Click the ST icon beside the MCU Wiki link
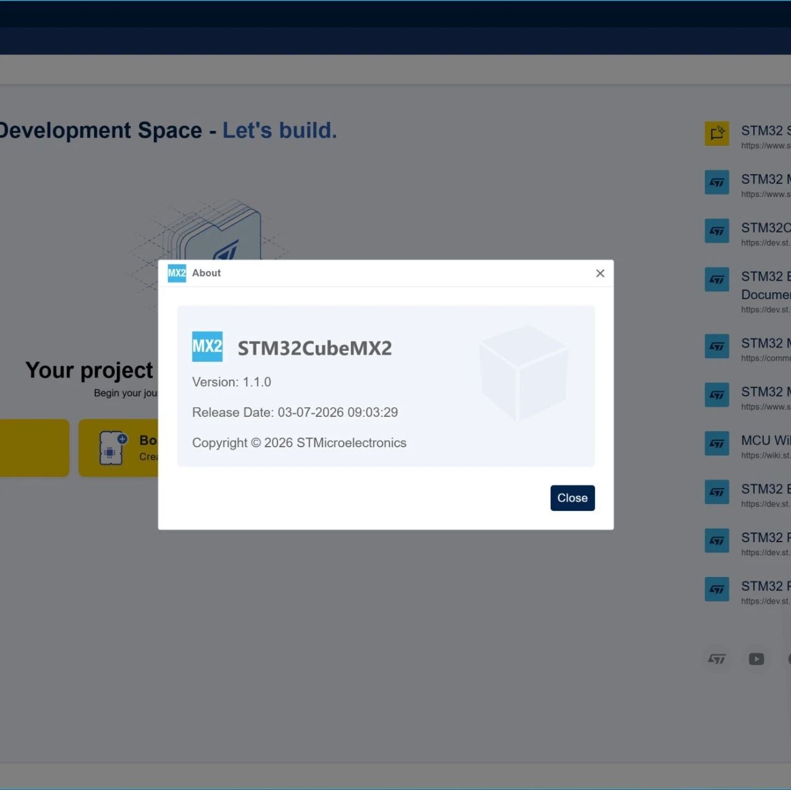791x790 pixels. click(x=717, y=443)
